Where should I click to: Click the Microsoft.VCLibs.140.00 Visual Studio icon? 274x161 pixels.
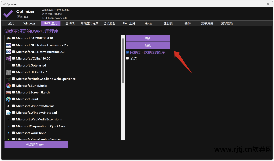pos(8,58)
